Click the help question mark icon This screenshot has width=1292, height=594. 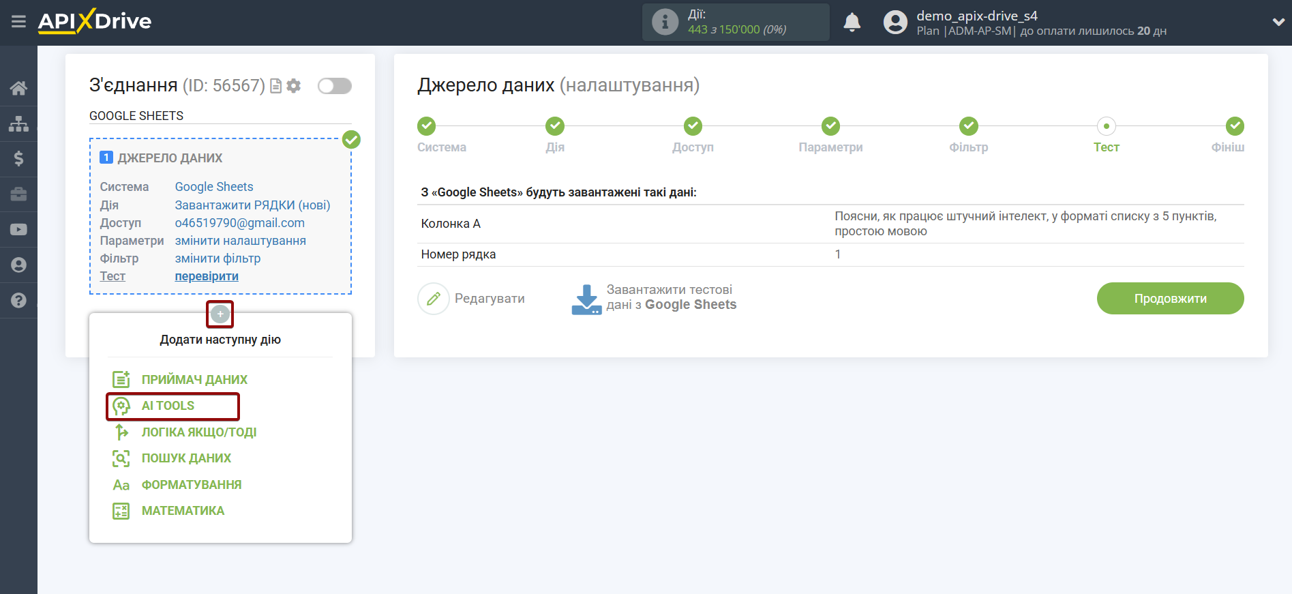[18, 301]
